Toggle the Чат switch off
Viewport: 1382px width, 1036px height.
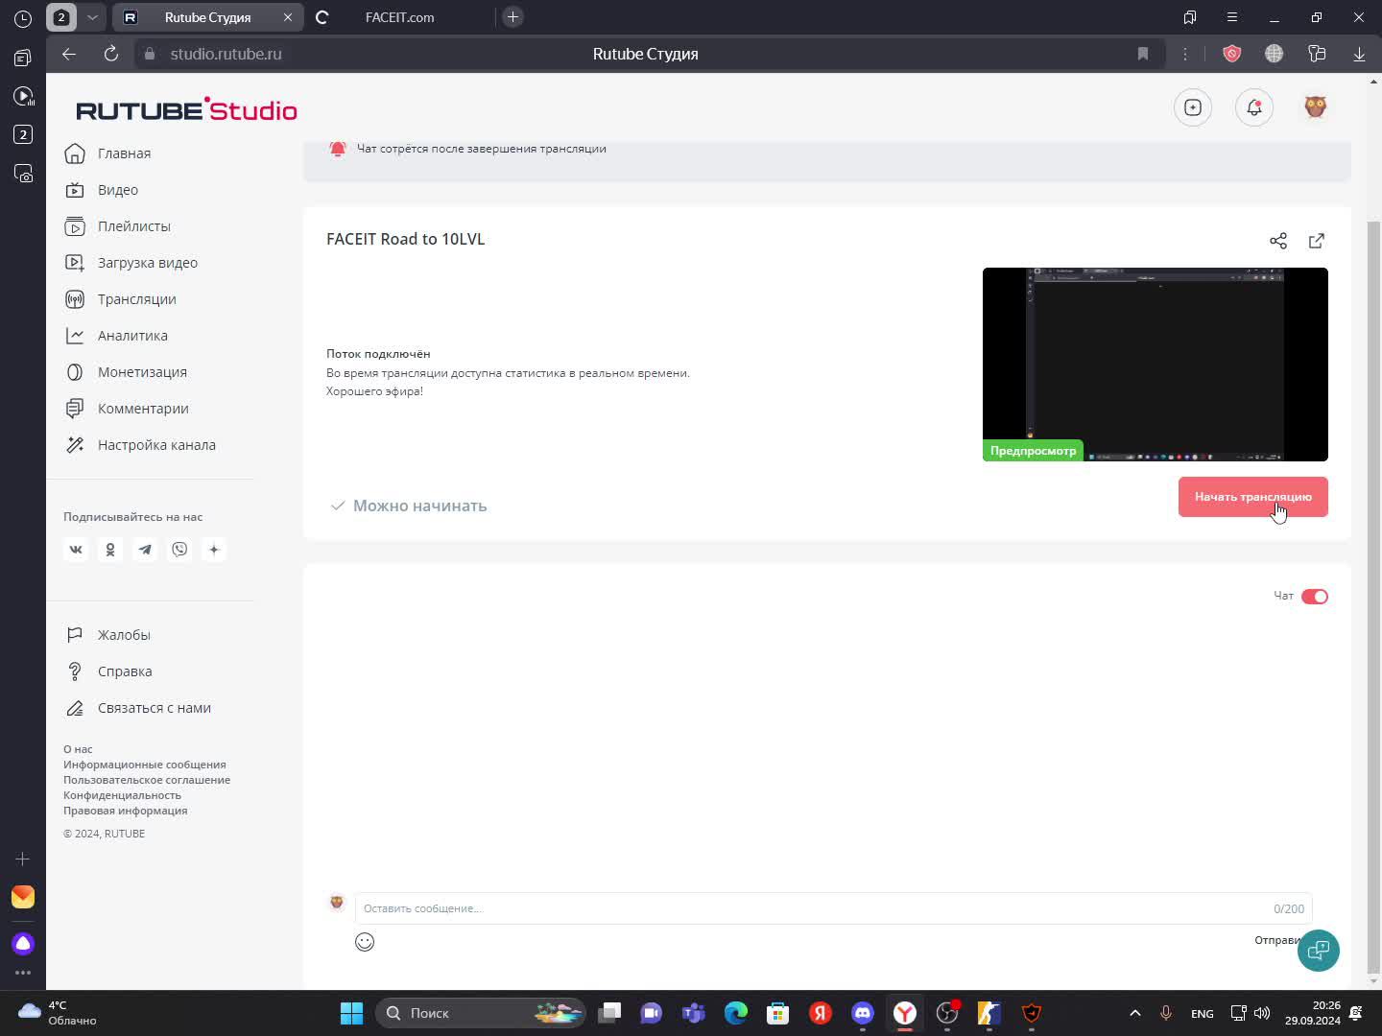[x=1315, y=597]
